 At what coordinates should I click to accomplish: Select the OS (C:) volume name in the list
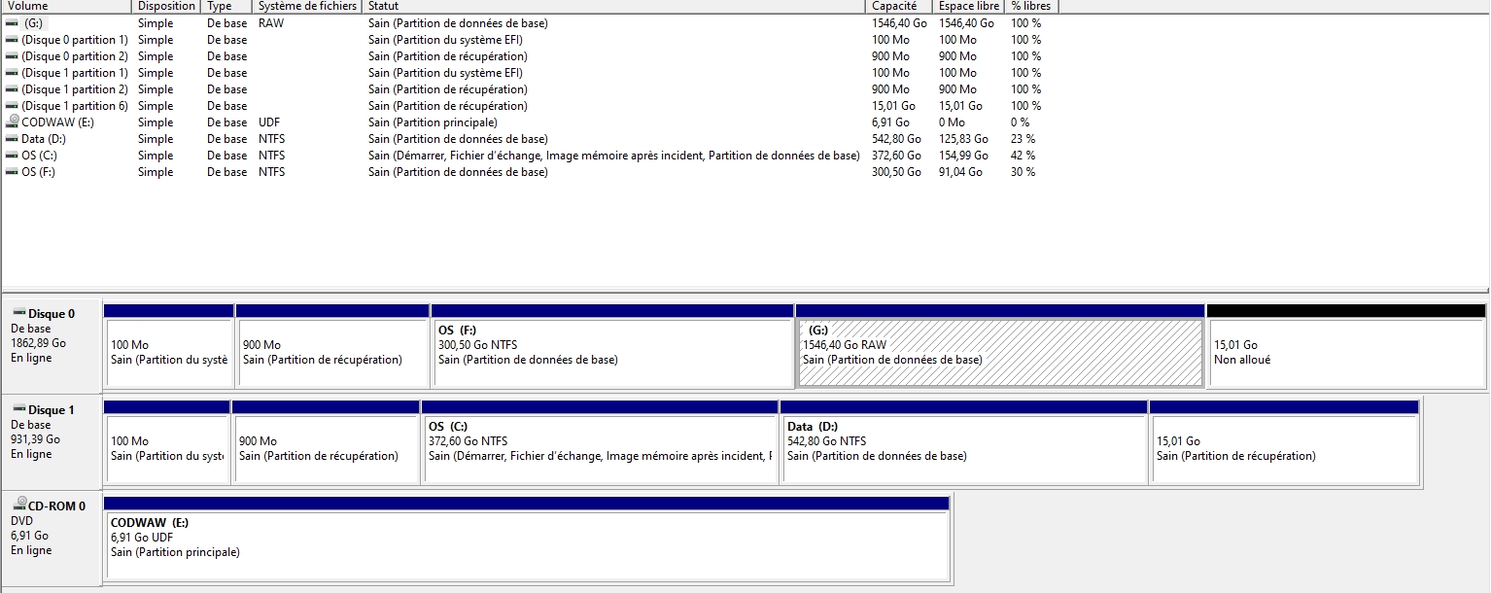pos(39,156)
